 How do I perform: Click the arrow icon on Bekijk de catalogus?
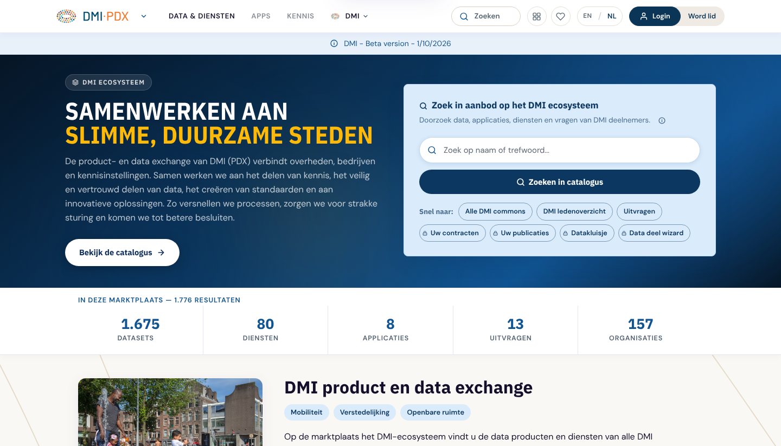(161, 253)
